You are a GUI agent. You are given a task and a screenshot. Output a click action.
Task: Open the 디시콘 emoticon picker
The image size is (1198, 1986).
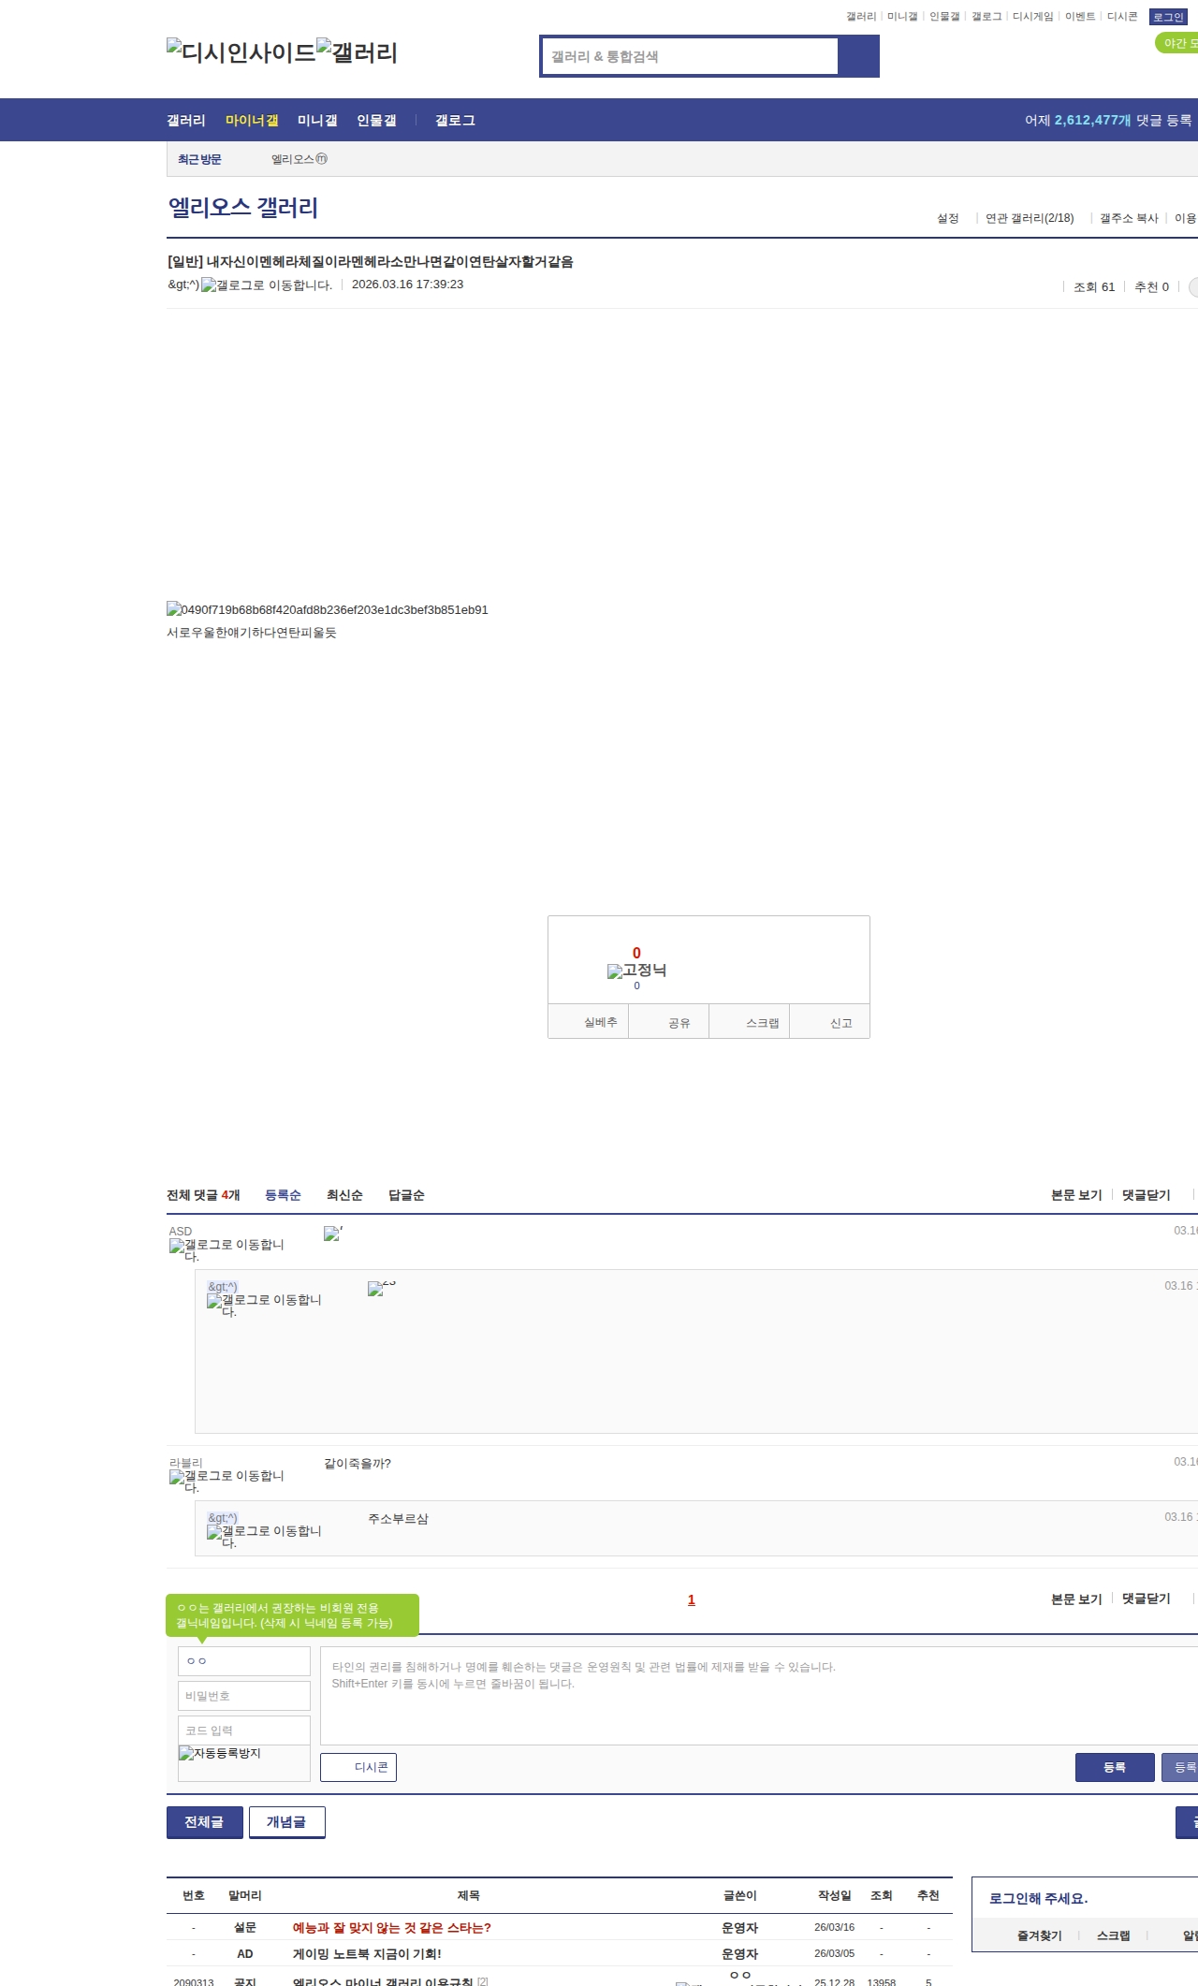tap(358, 1767)
